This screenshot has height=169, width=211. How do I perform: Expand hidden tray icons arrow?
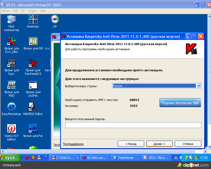(x=181, y=158)
